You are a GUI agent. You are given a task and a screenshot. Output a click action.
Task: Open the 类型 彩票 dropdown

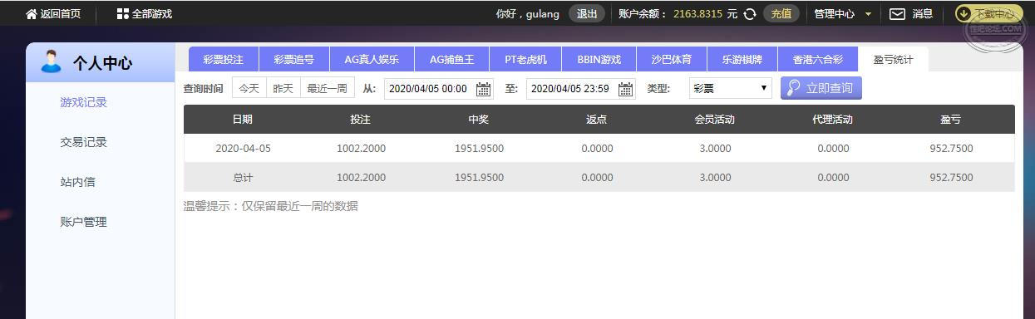click(x=731, y=88)
